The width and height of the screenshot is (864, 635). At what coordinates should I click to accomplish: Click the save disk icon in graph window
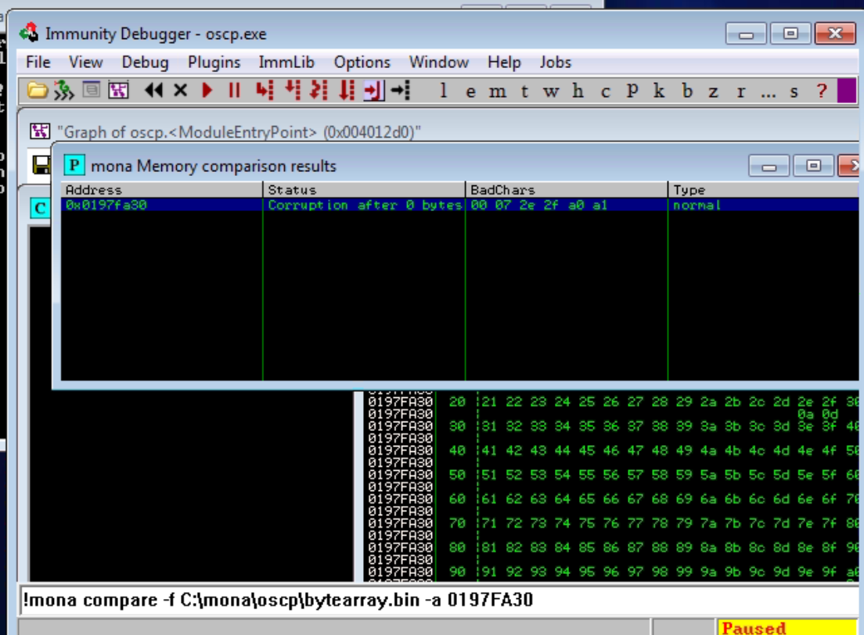coord(41,165)
